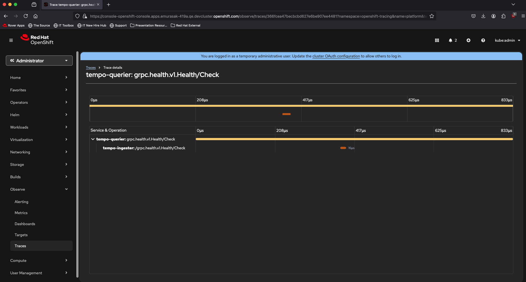
Task: Open Alerting under Observe
Action: 22,202
